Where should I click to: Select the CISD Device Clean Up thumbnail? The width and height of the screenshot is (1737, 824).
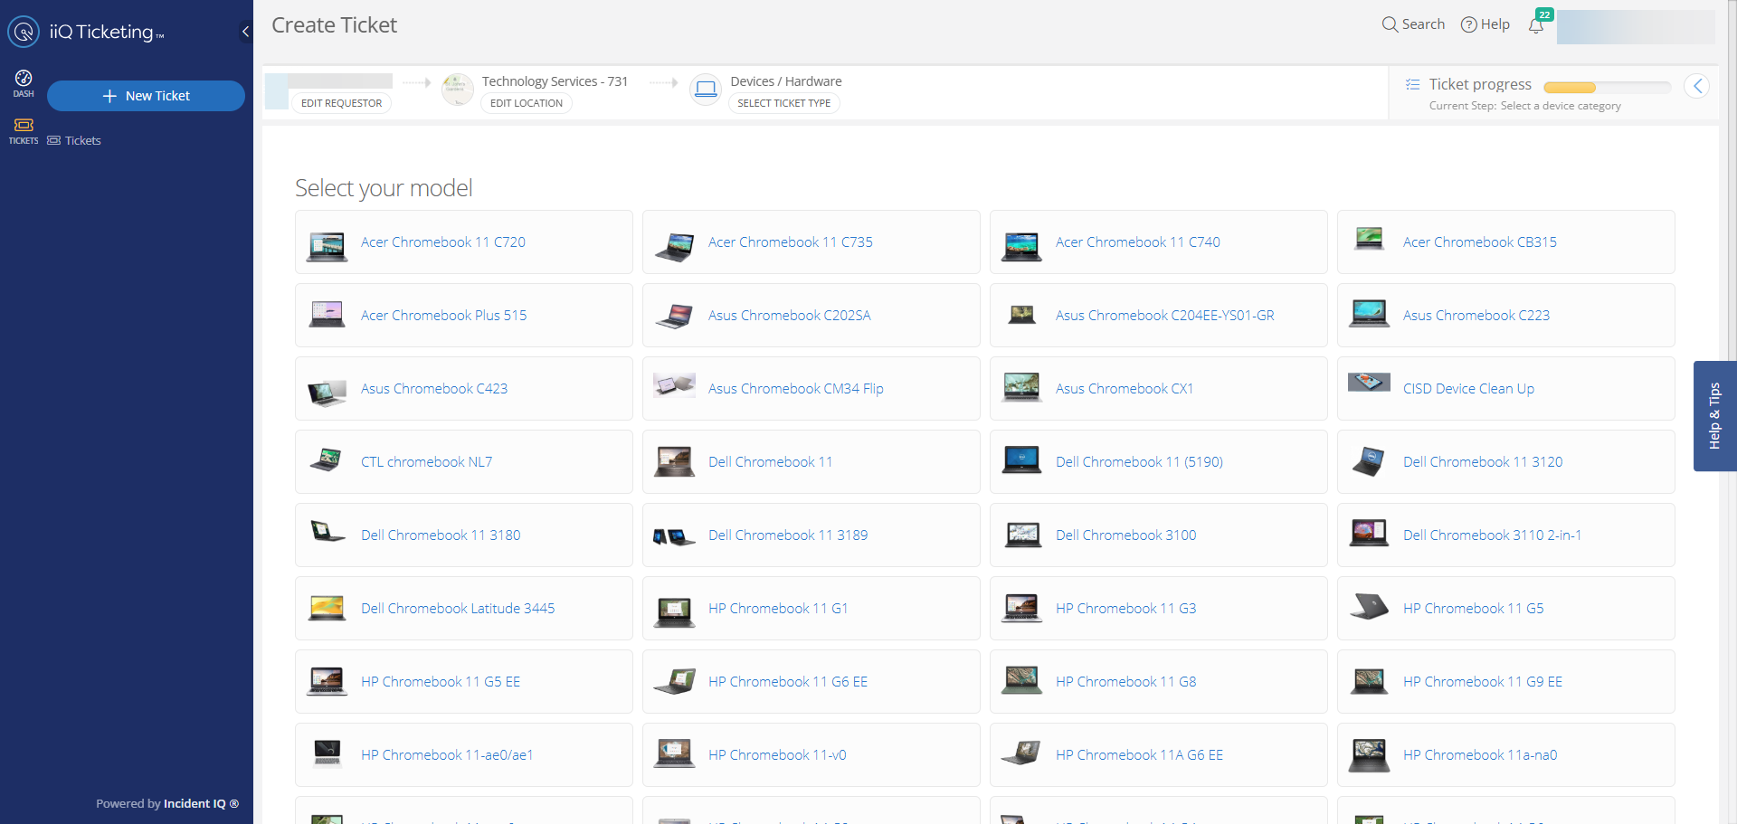coord(1369,383)
